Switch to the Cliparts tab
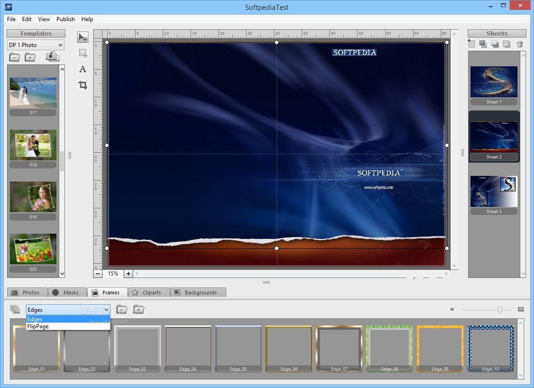 click(149, 293)
